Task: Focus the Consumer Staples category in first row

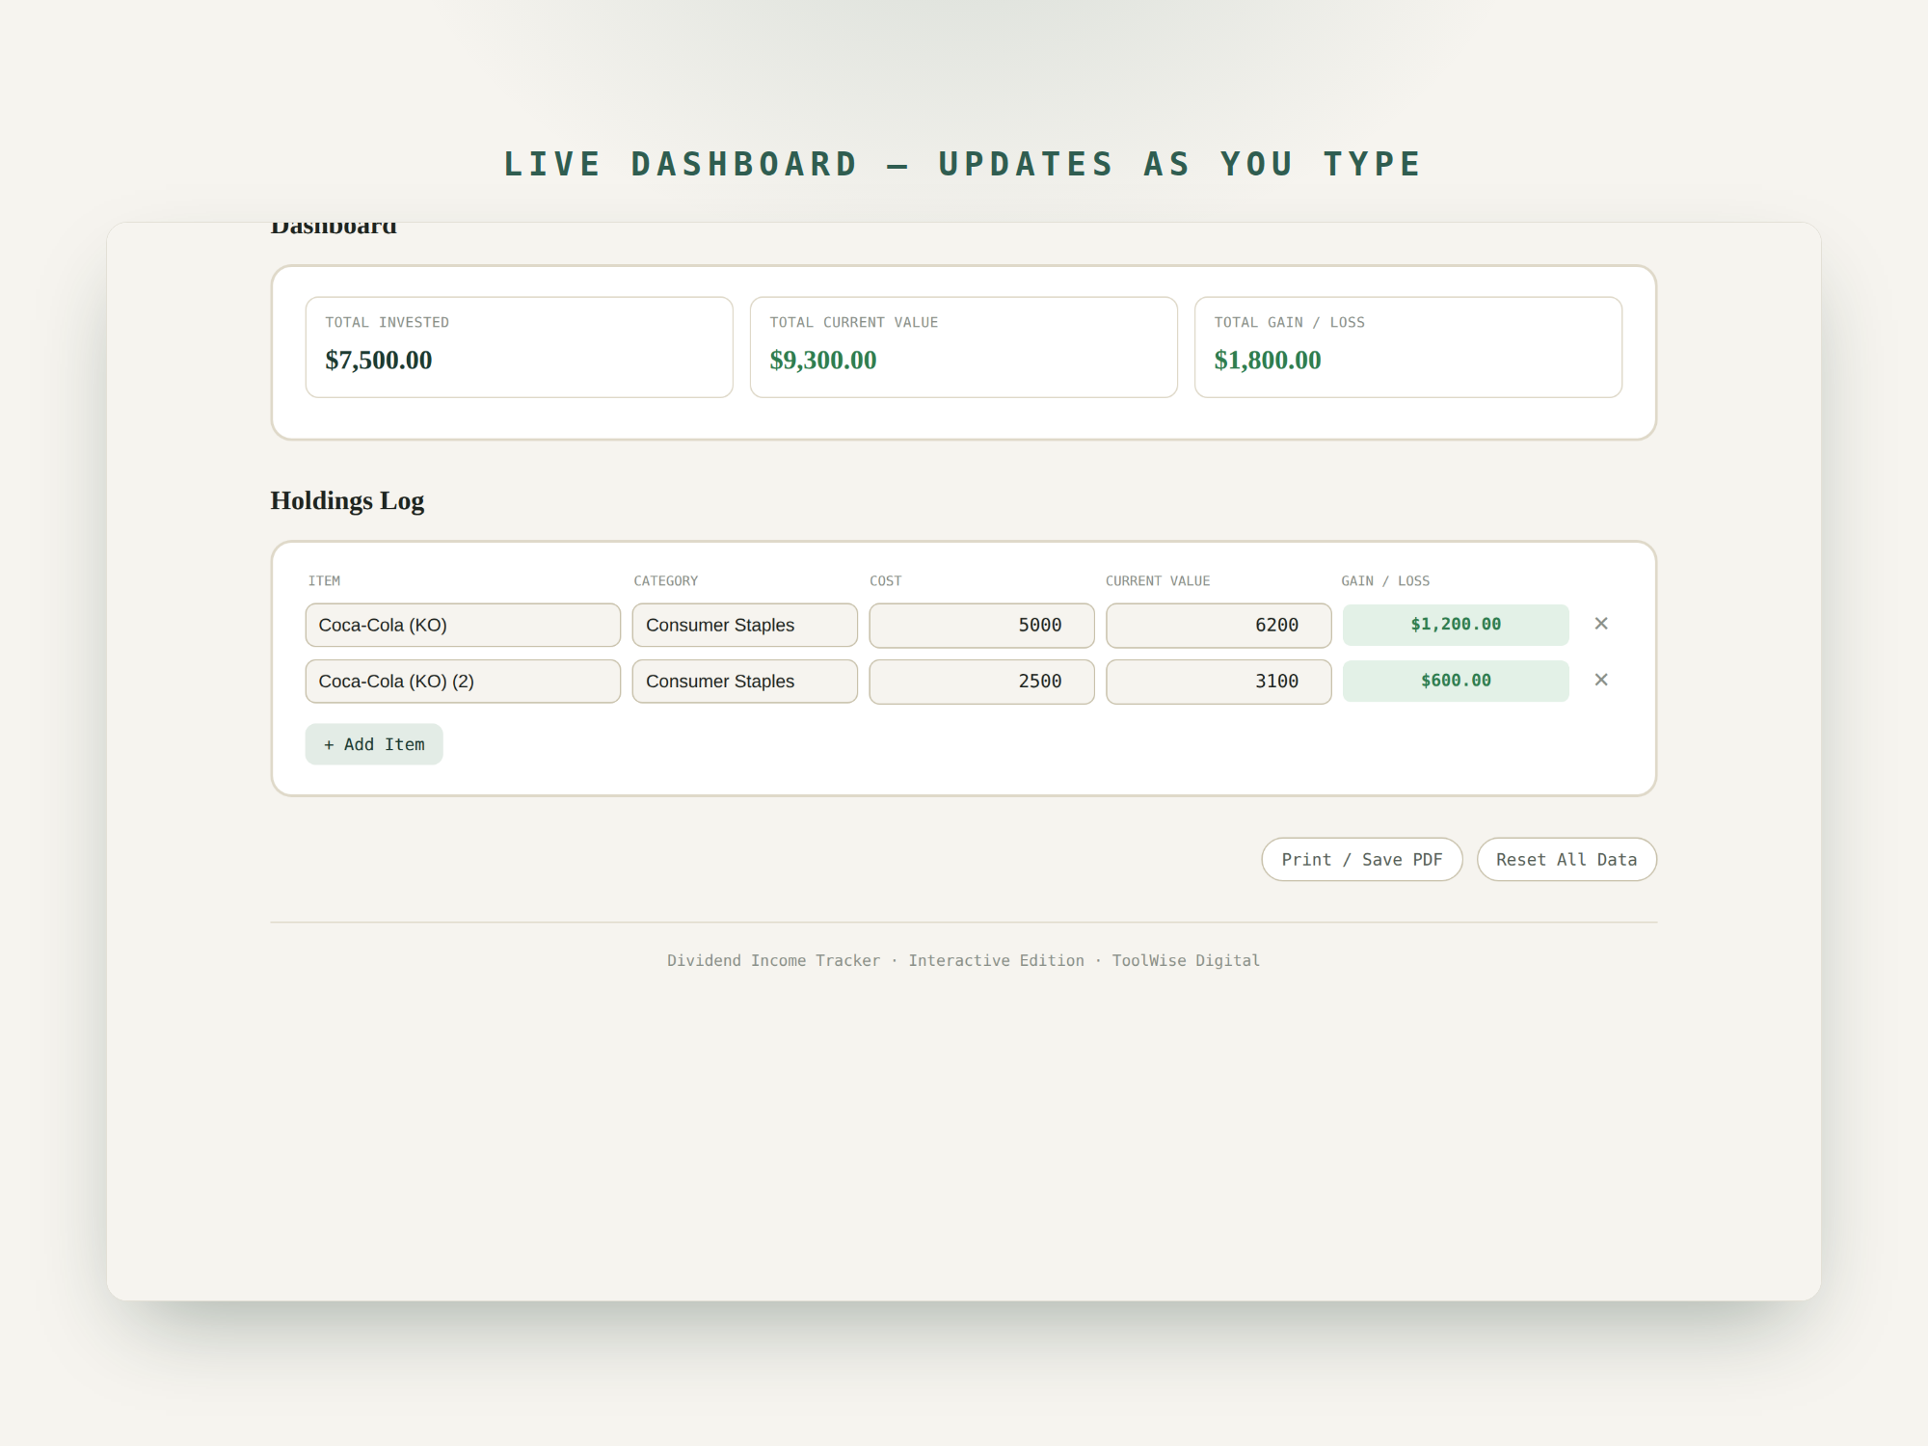Action: tap(745, 625)
